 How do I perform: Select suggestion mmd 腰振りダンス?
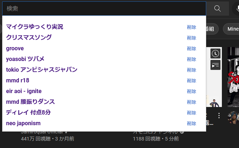coord(104,102)
